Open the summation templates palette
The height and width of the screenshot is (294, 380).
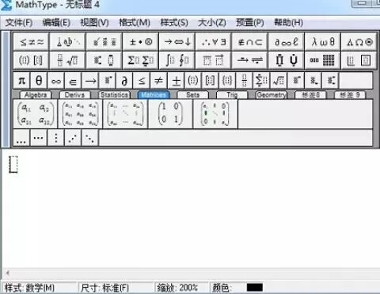pyautogui.click(x=140, y=60)
